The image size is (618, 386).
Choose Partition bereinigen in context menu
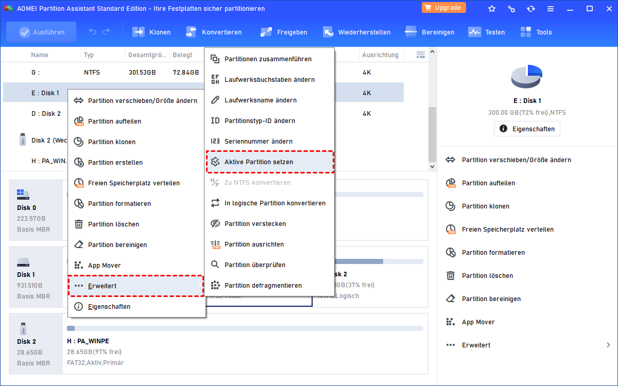click(x=136, y=245)
